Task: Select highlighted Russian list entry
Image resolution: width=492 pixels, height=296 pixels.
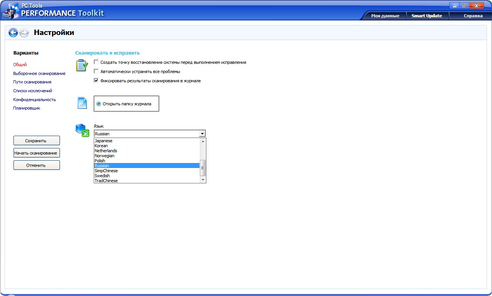Action: [147, 166]
